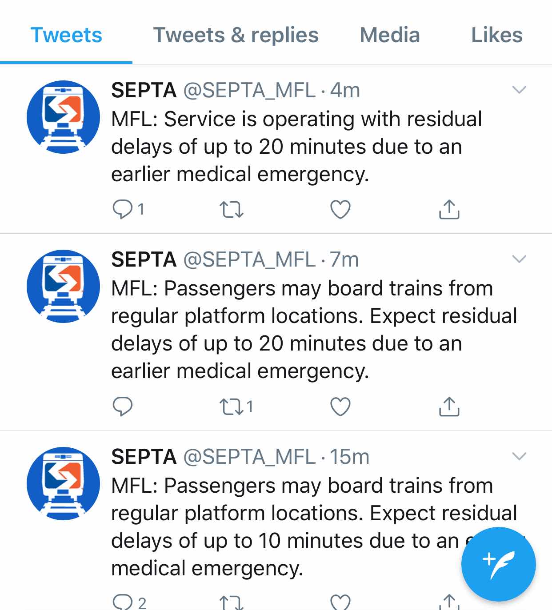Image resolution: width=552 pixels, height=610 pixels.
Task: Retweet the 7m tweet with one retweet
Action: [236, 407]
